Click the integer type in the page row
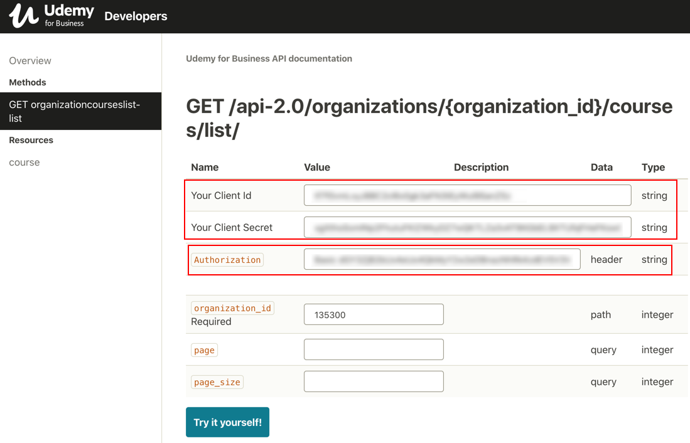 pyautogui.click(x=657, y=350)
